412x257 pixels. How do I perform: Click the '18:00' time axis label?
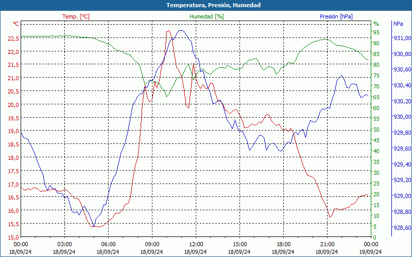pos(283,245)
